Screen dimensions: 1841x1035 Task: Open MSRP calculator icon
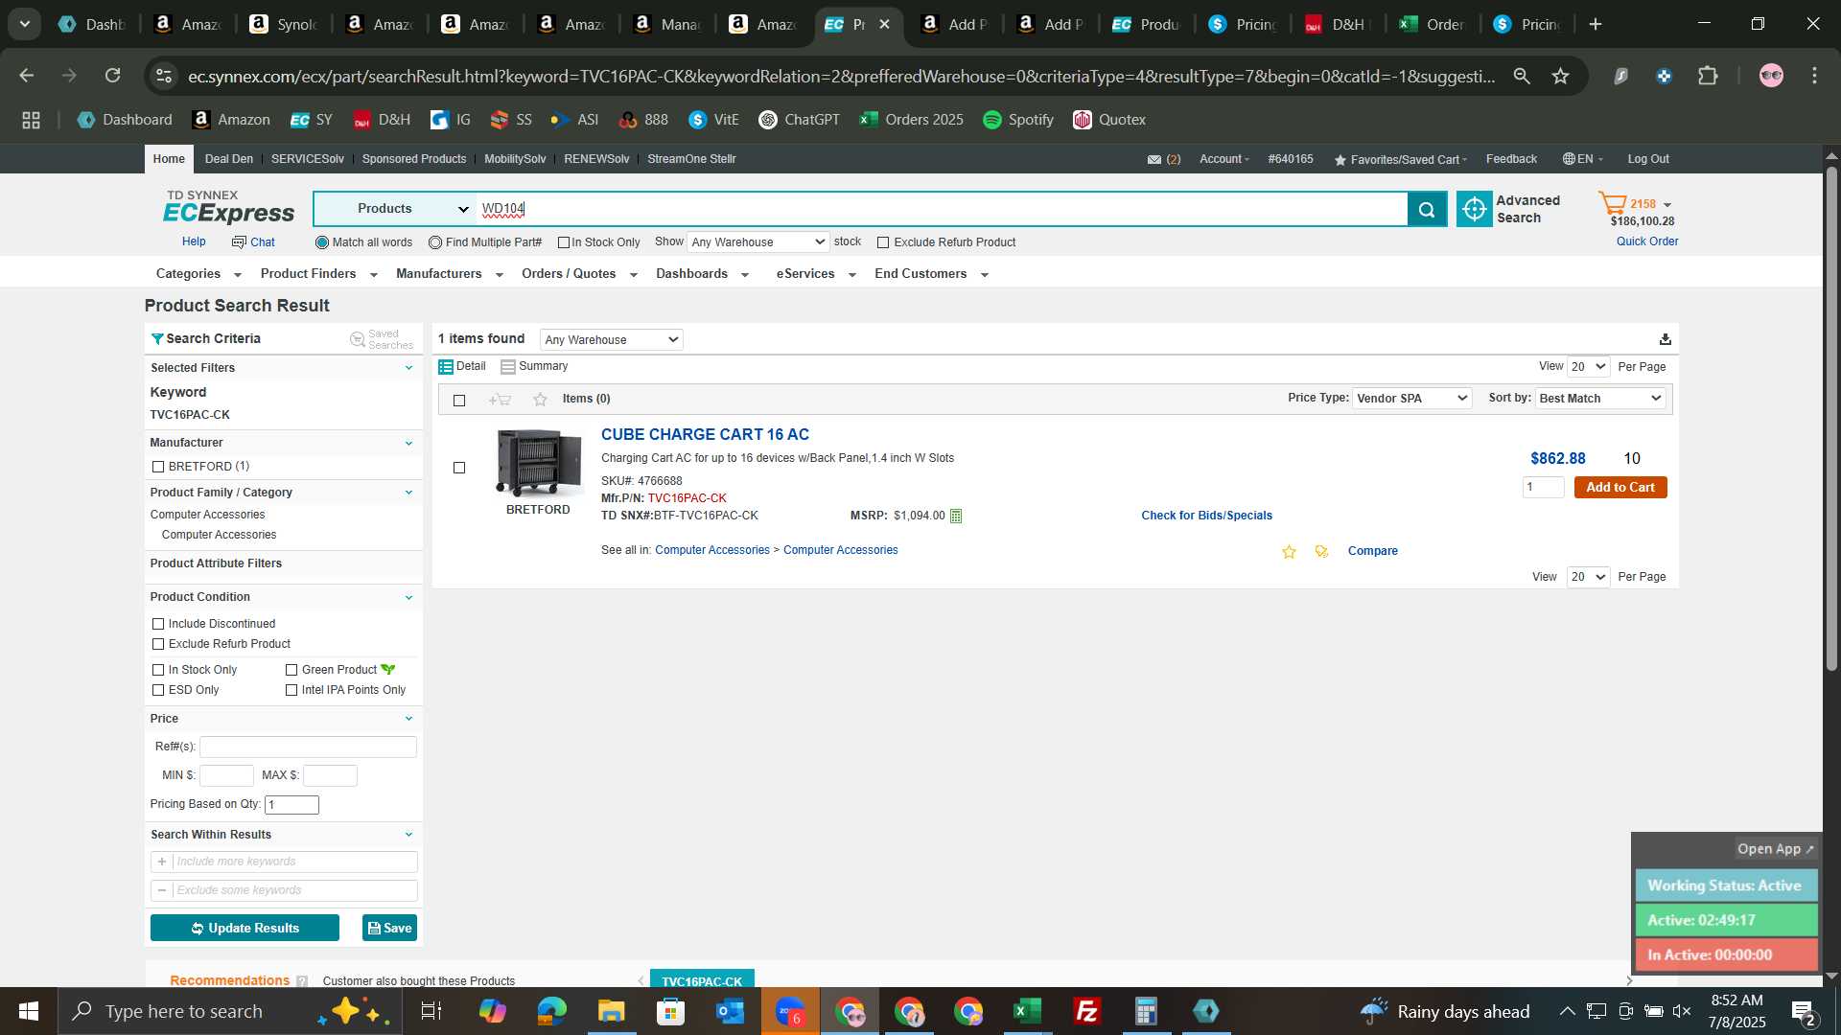point(956,517)
